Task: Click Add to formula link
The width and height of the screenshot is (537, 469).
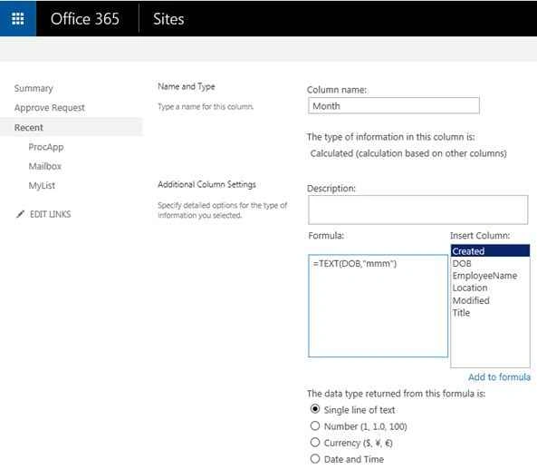Action: pos(499,377)
